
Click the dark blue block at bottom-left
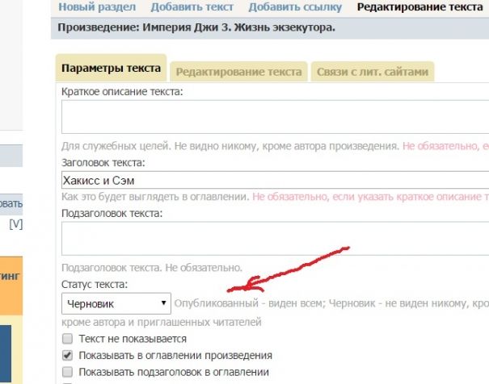click(11, 353)
